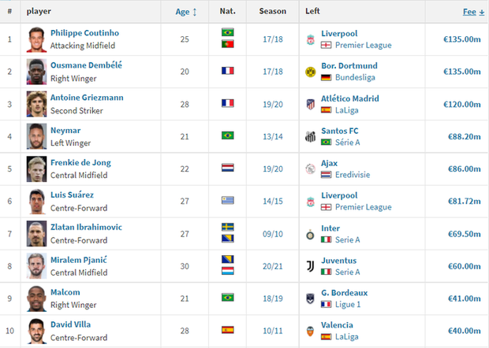Open Ousmane Dembélé's player profile link
The image size is (489, 348).
(86, 65)
